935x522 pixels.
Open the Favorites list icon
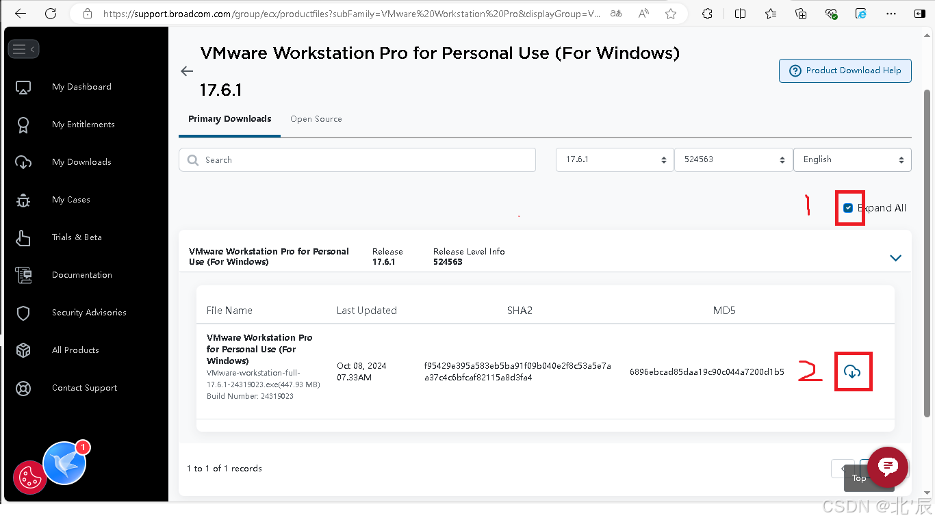pyautogui.click(x=771, y=14)
